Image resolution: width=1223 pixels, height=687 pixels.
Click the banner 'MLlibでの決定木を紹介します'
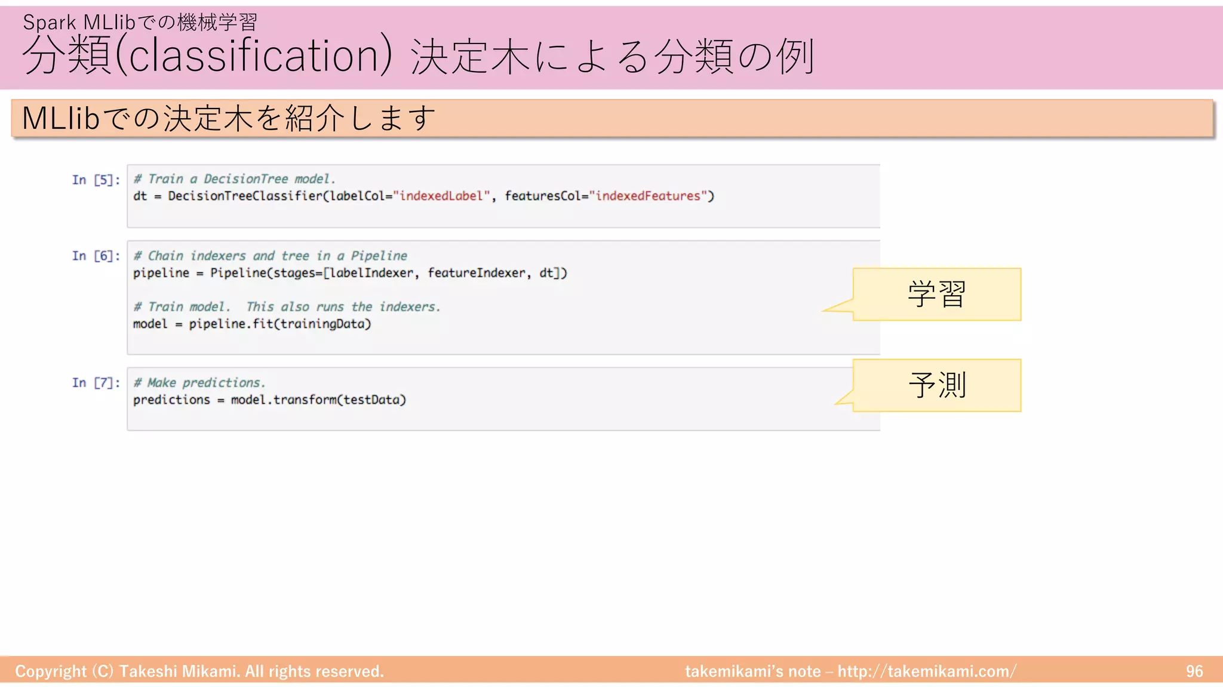(612, 118)
